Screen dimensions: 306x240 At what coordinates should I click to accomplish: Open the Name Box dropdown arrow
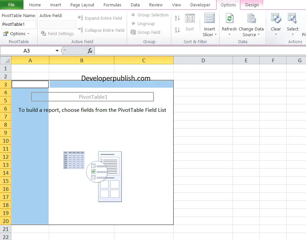pos(57,51)
